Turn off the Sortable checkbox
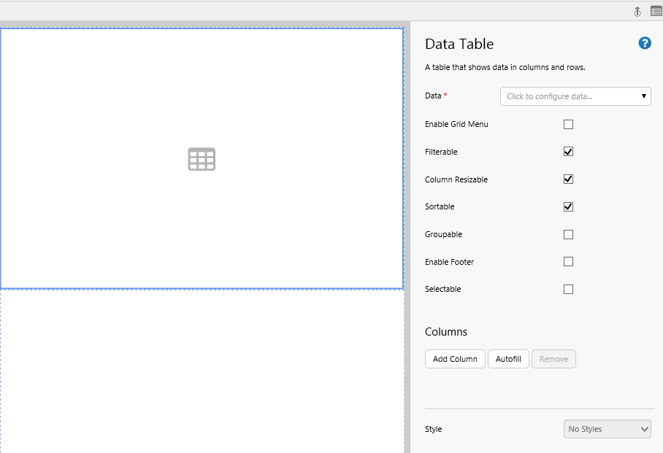This screenshot has width=663, height=453. click(568, 206)
